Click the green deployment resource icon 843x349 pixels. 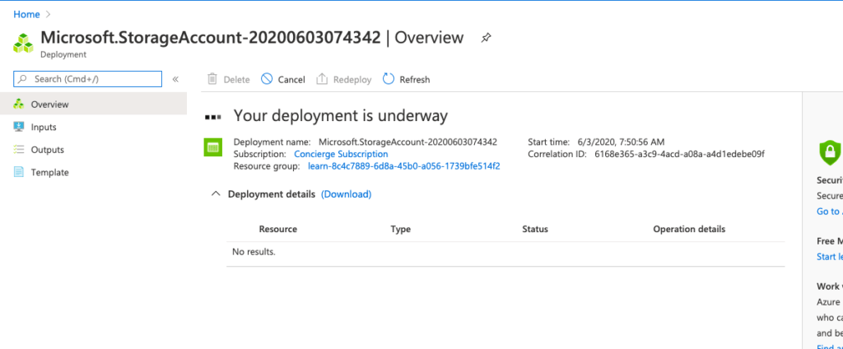pos(213,147)
